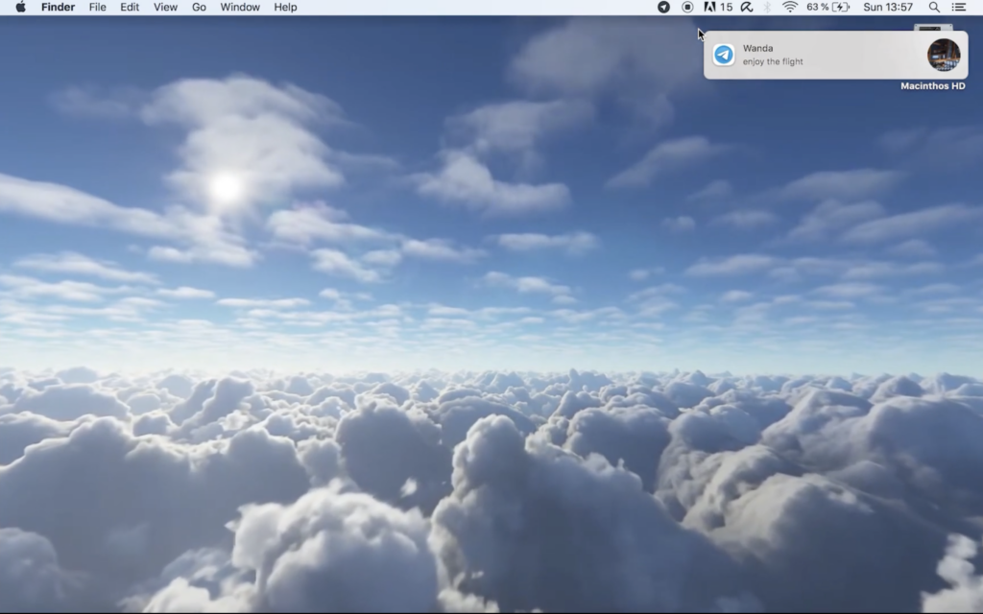Screen dimensions: 983x614
Task: Click the Telegram menu bar icon
Action: coord(663,7)
